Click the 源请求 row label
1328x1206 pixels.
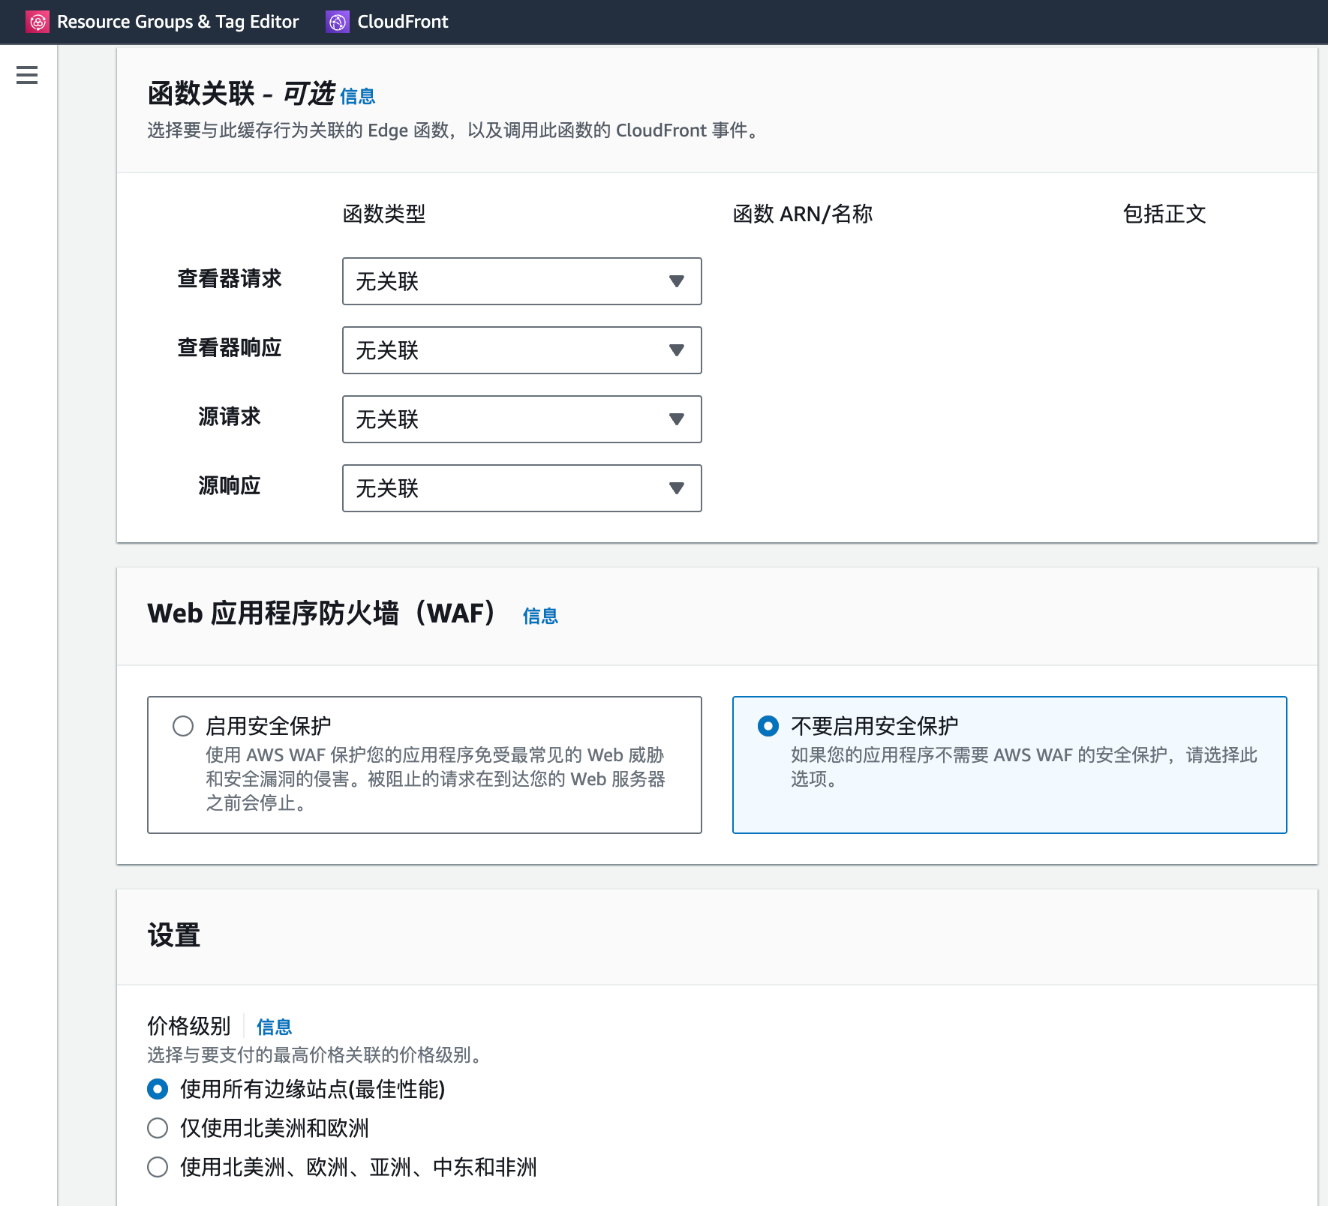point(230,417)
